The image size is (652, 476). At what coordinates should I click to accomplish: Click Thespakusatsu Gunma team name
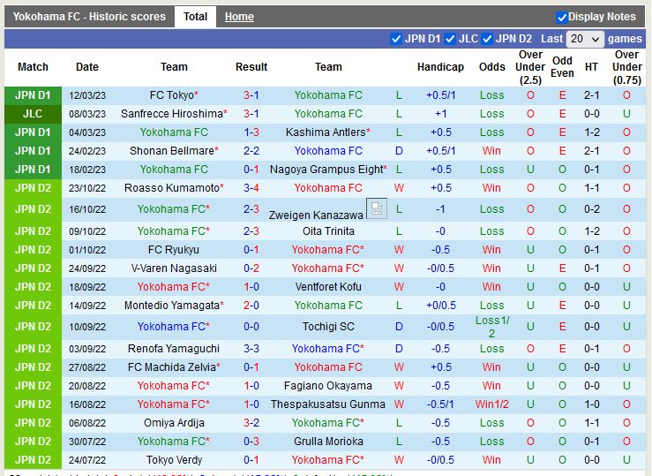point(327,404)
